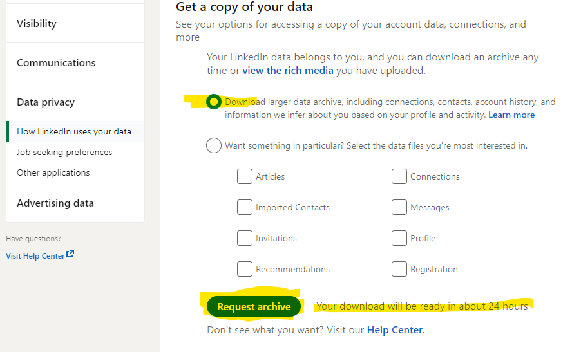Select the Download larger data archive radio button
The height and width of the screenshot is (352, 581).
pos(214,102)
